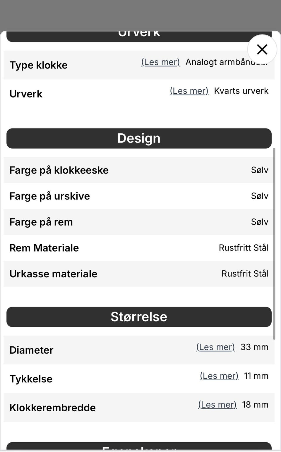This screenshot has width=281, height=452.
Task: Open 'Les mer' link for Klokkerembredde
Action: pos(217,405)
